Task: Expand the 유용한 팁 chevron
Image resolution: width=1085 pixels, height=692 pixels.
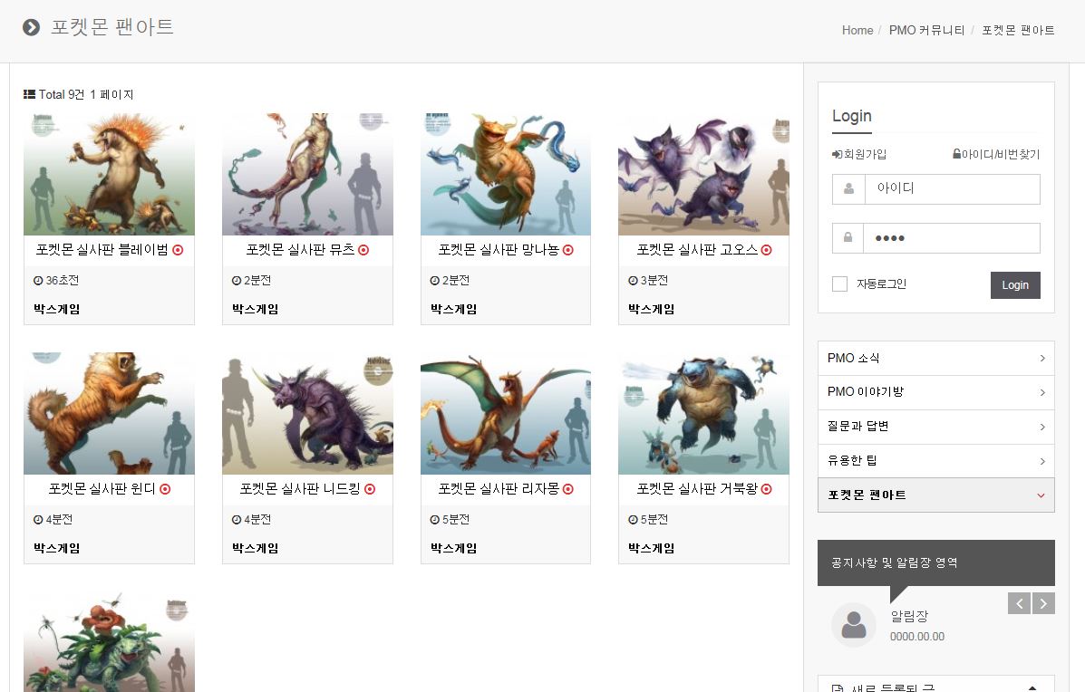Action: coord(1042,461)
